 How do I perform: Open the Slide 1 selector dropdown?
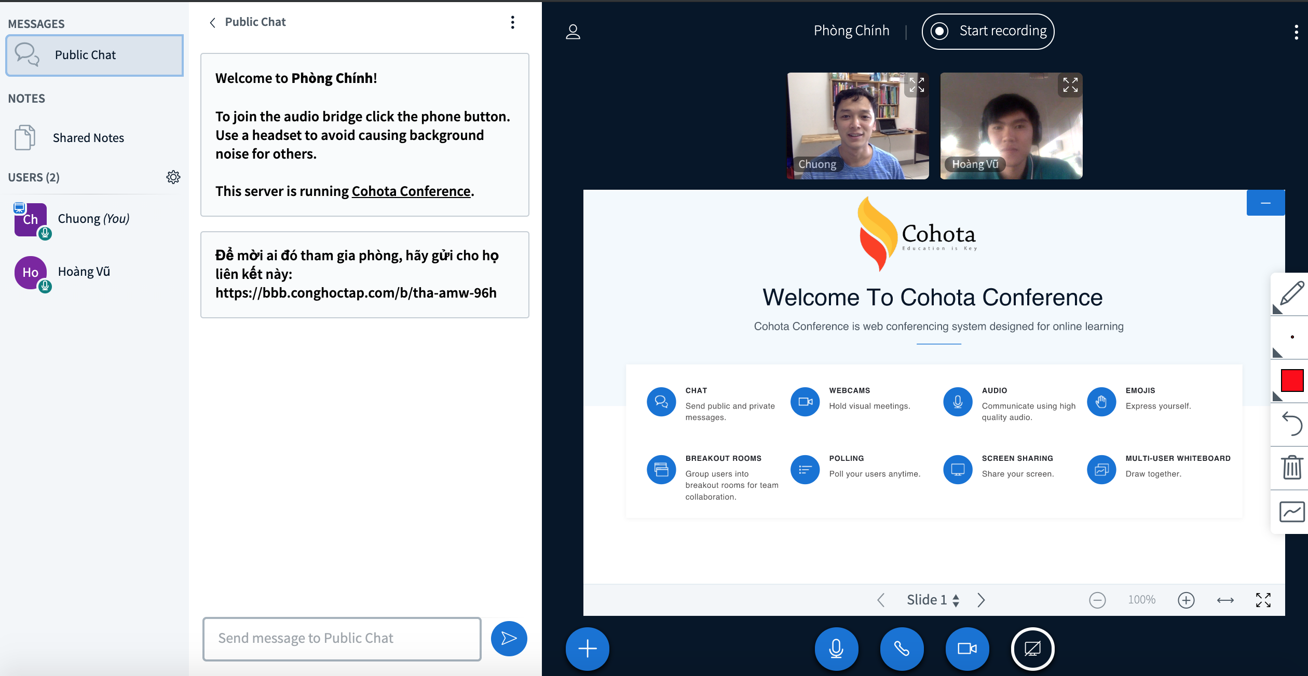[933, 600]
